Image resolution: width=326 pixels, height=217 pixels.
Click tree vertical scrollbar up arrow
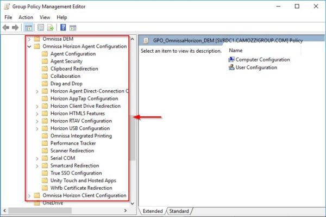click(x=133, y=39)
